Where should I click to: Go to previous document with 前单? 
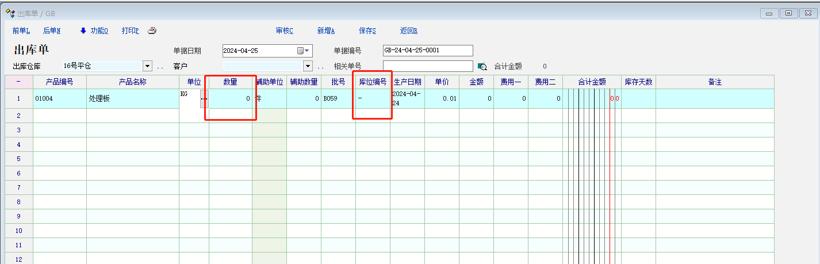pos(21,31)
